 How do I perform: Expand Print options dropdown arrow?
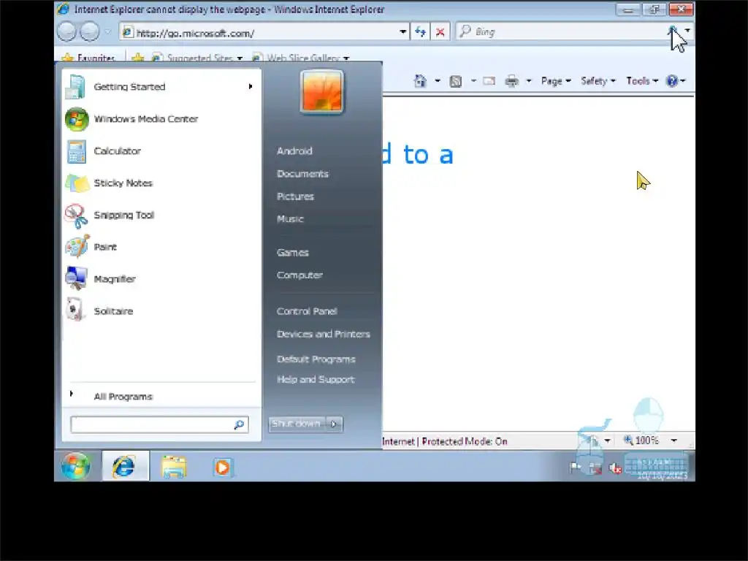(x=529, y=81)
